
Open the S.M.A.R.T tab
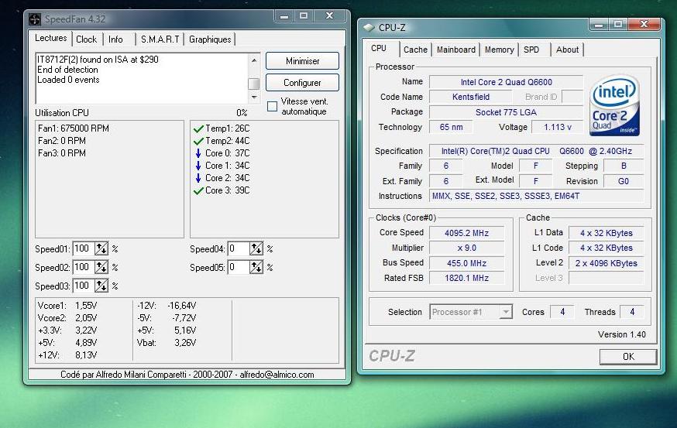[x=160, y=39]
